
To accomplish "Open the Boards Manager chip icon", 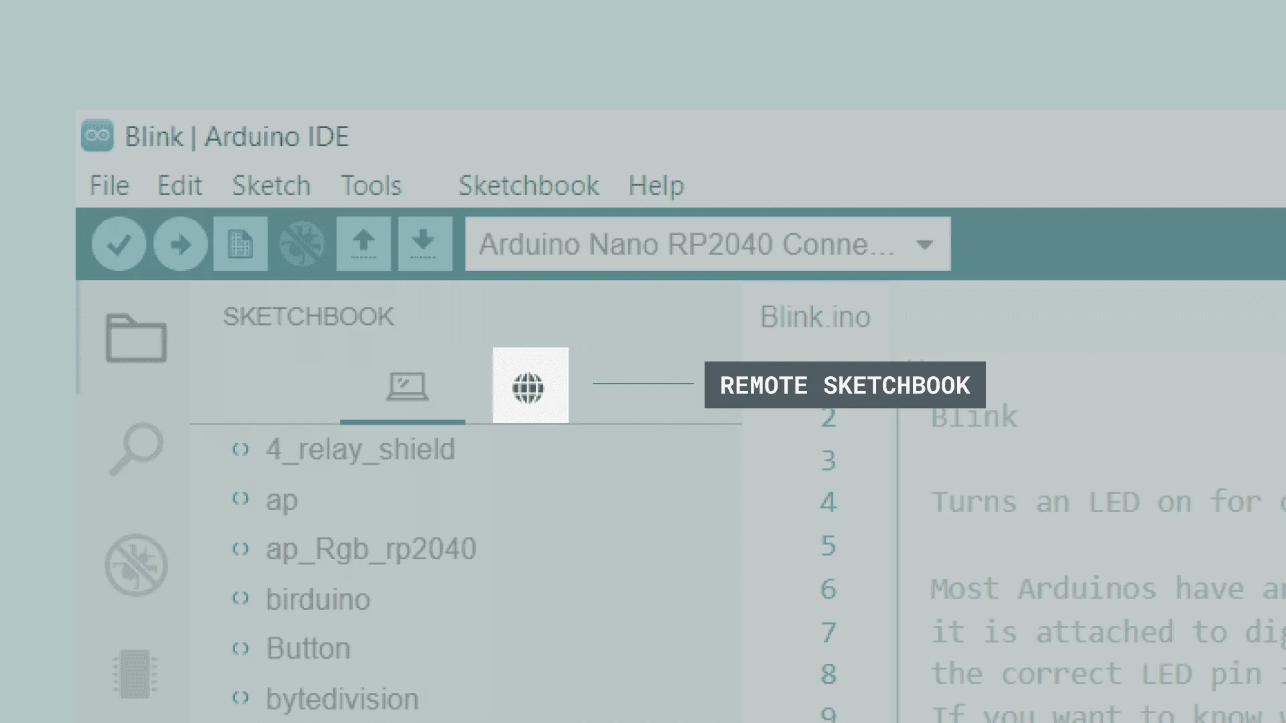I will point(135,673).
